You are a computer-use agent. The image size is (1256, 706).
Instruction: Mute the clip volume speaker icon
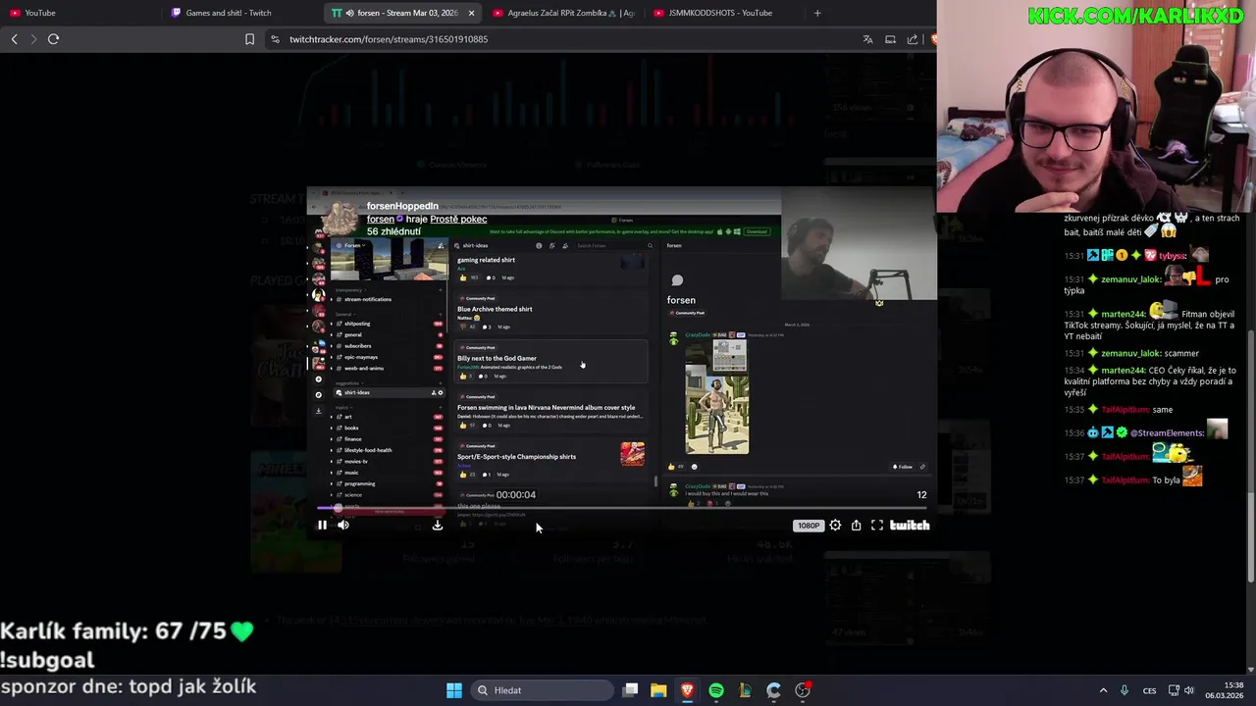point(343,526)
